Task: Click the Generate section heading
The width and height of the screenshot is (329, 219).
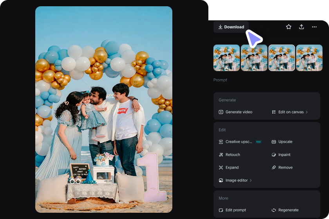Action: point(227,100)
